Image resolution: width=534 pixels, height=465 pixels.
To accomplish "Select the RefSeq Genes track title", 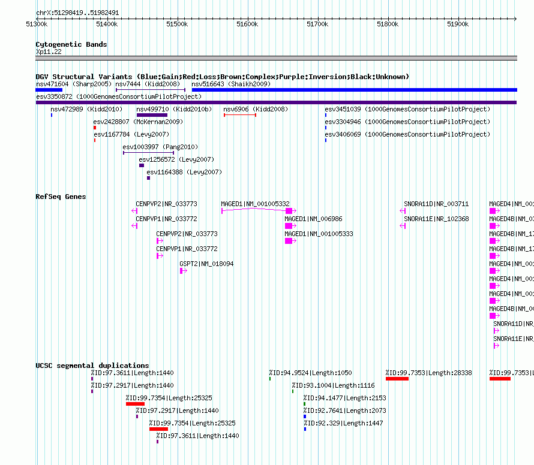I will [x=61, y=197].
